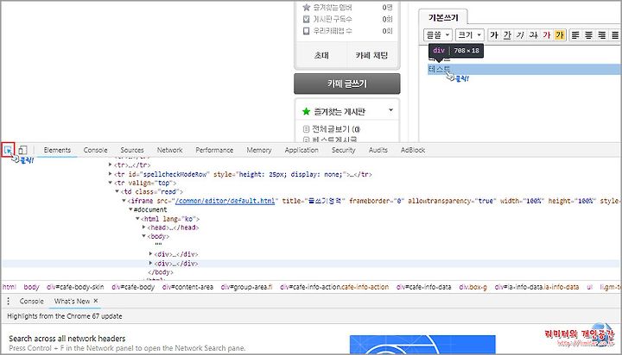This screenshot has width=622, height=355.
Task: Select the drawer Console tab
Action: click(x=31, y=302)
